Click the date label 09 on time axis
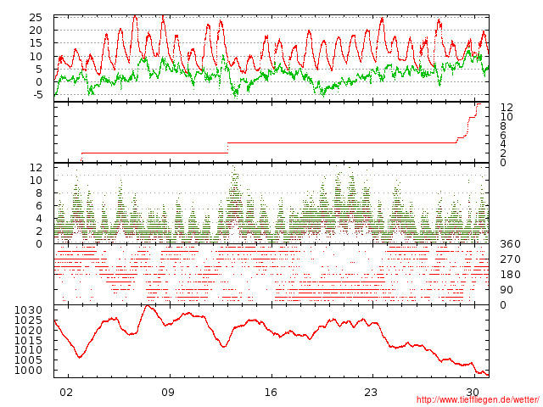This screenshot has height=407, width=543. tap(168, 393)
